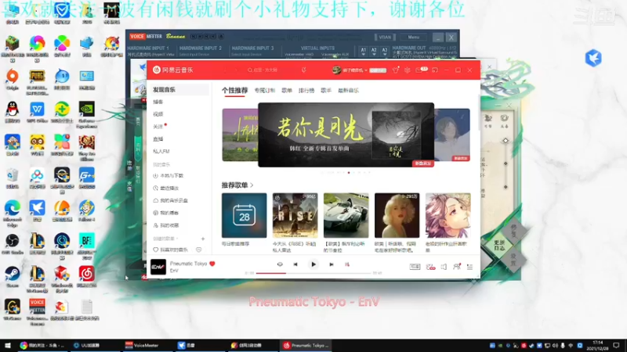The height and width of the screenshot is (352, 627).
Task: Open the Steam desktop icon
Action: (13, 277)
